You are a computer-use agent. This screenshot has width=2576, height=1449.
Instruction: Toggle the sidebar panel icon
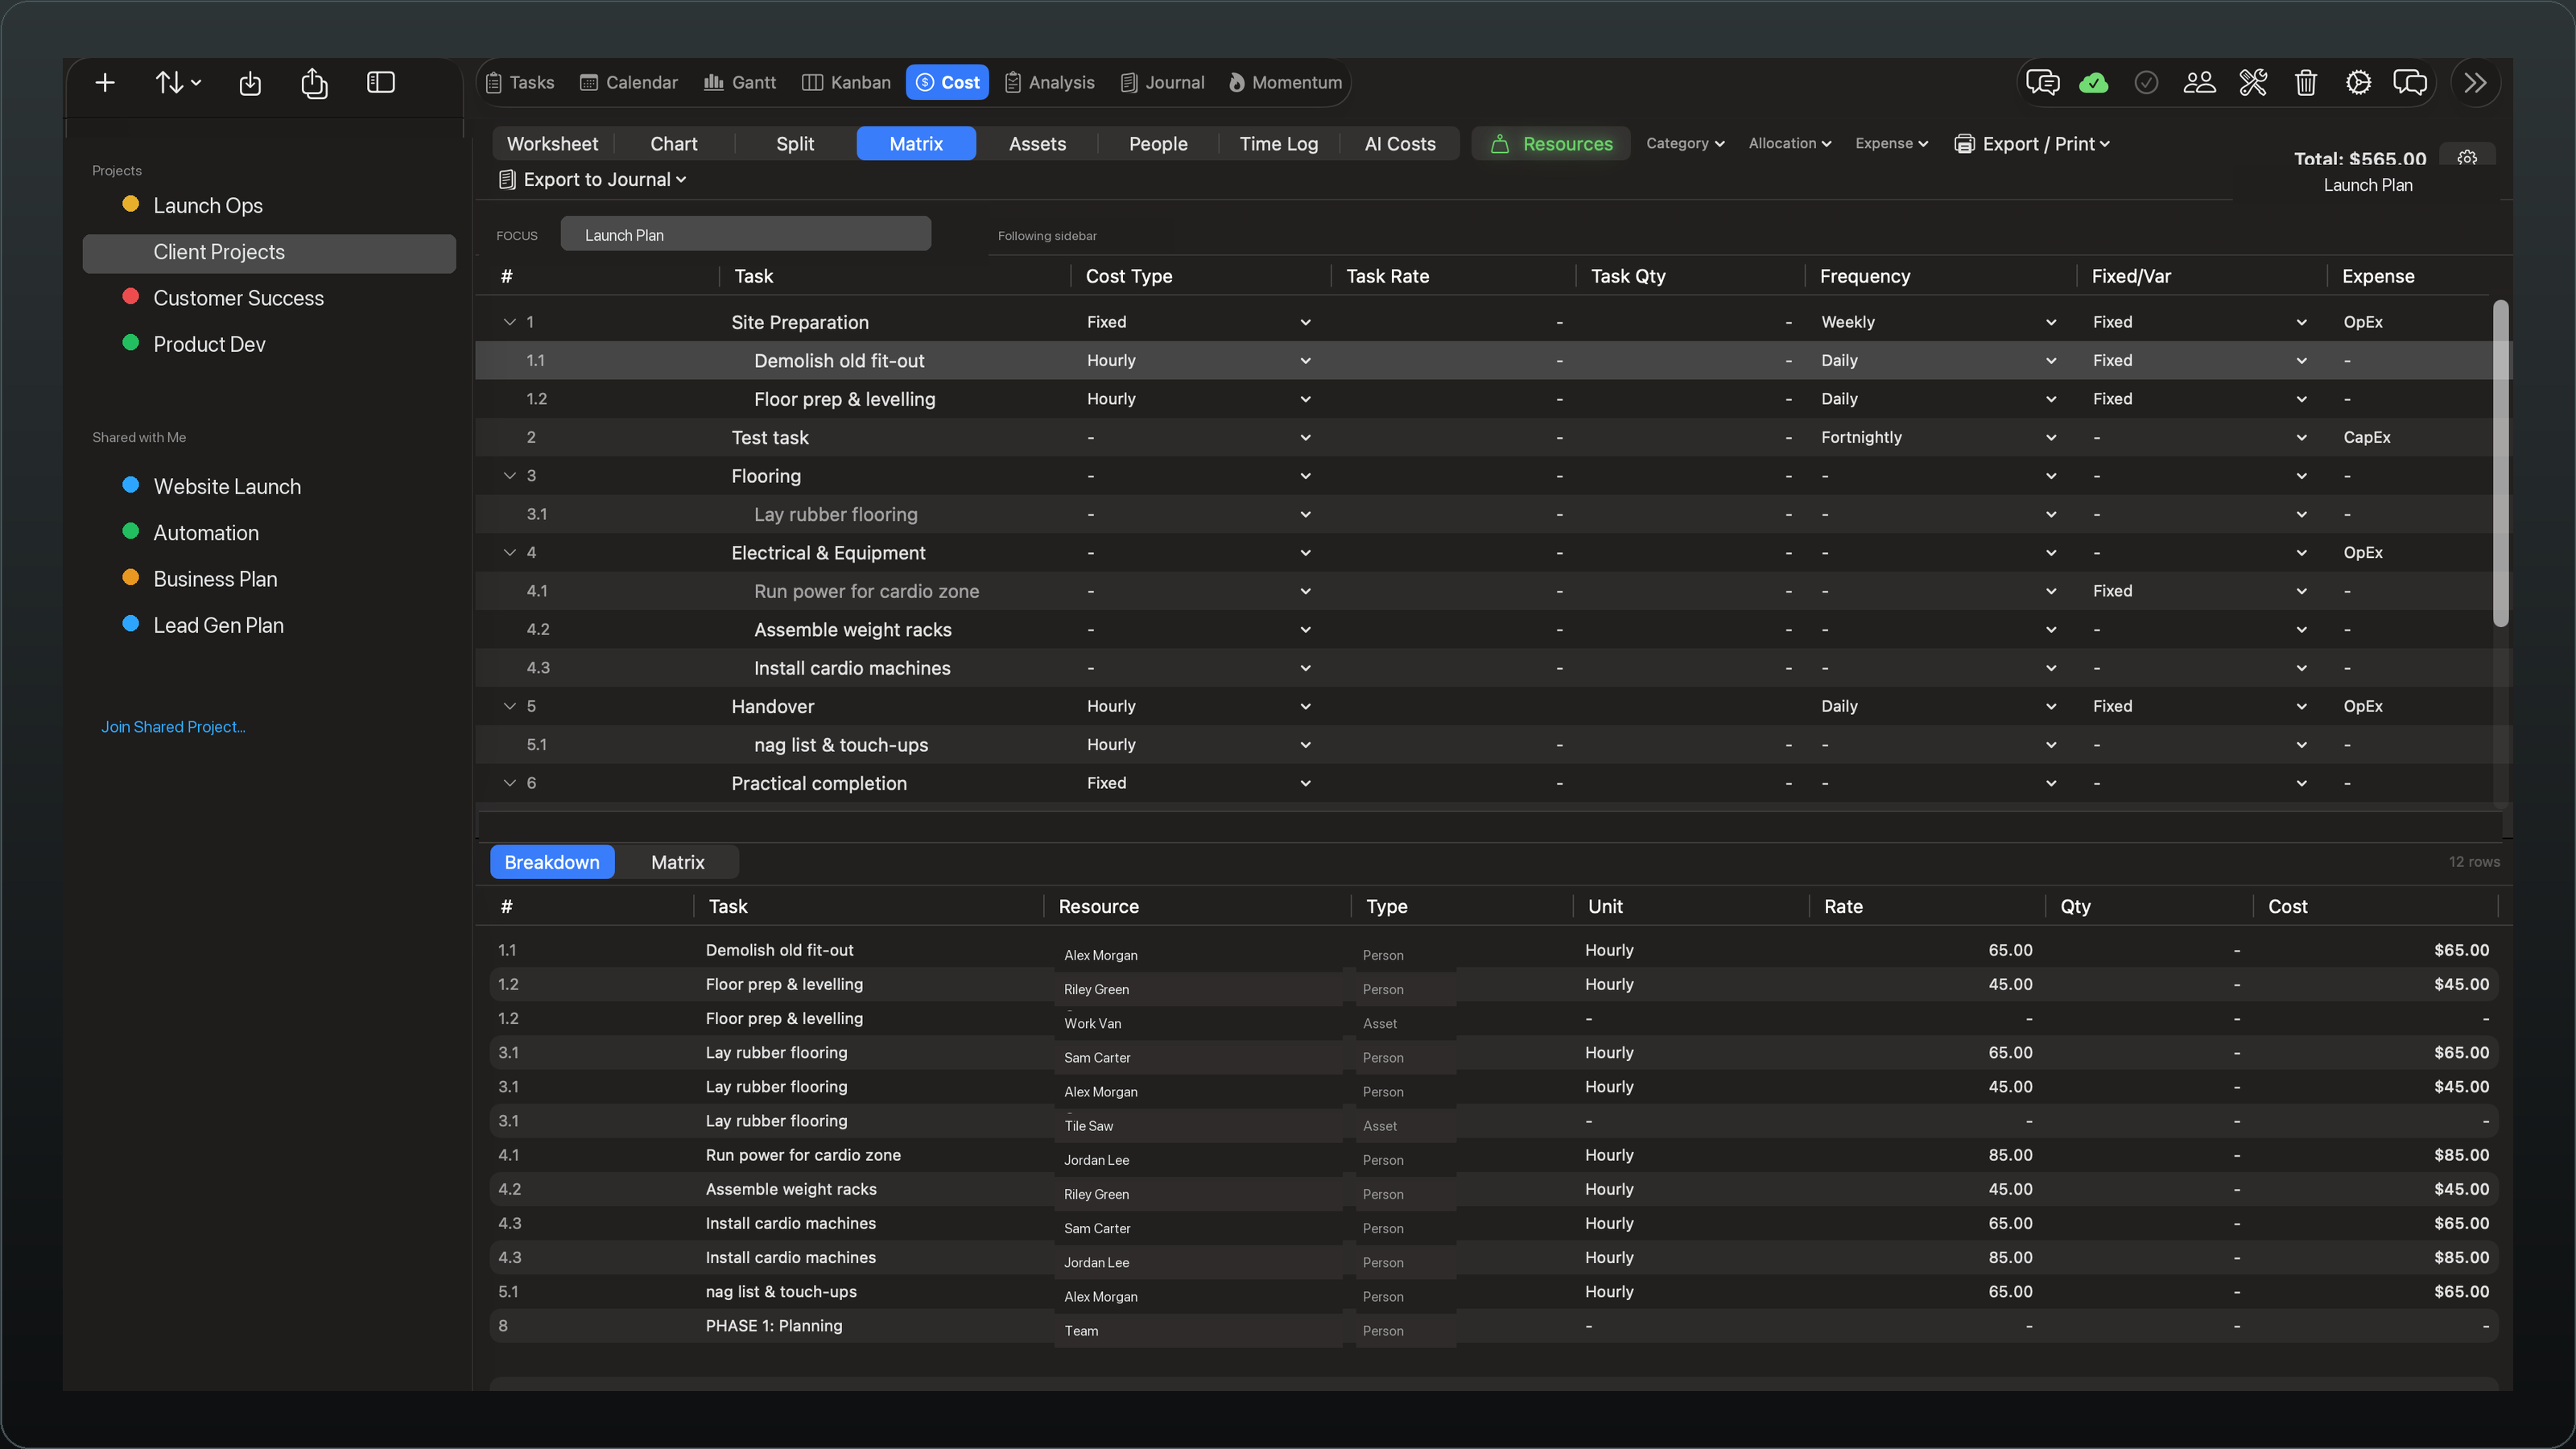pos(381,82)
